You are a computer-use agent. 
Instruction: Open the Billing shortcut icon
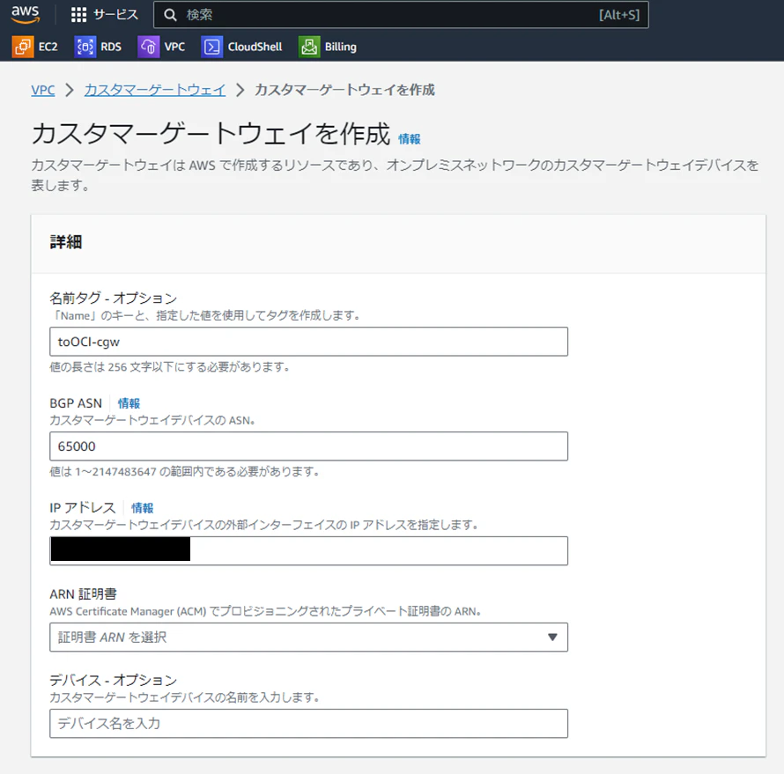click(309, 47)
